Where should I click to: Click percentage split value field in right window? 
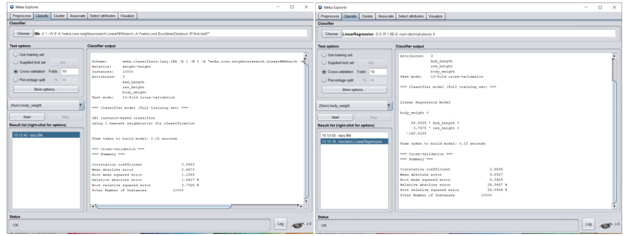(379, 80)
